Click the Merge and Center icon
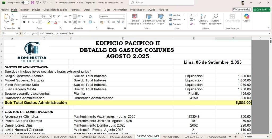The image size is (272, 139). pyautogui.click(x=90, y=22)
